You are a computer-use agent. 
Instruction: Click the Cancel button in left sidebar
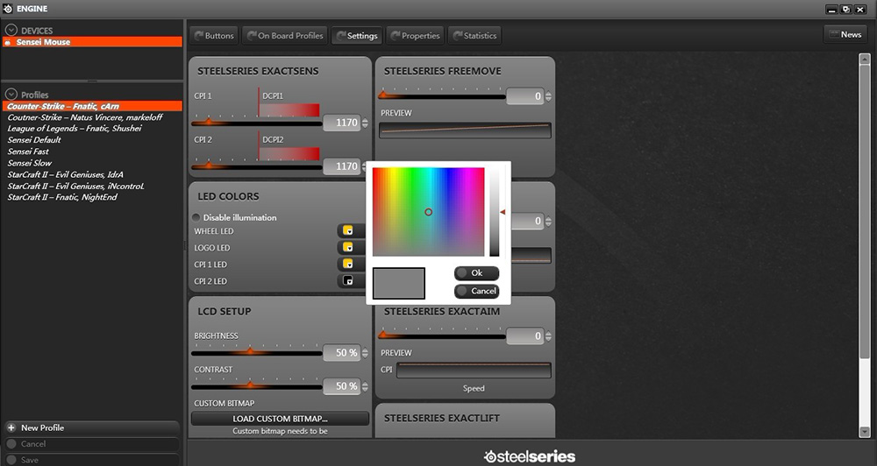click(x=91, y=444)
